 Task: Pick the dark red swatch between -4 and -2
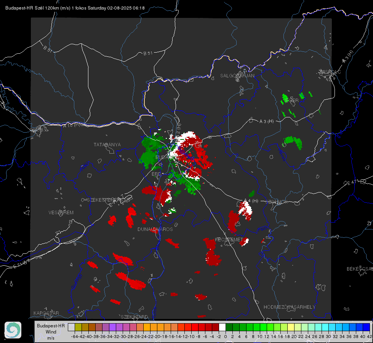[x=215, y=327]
